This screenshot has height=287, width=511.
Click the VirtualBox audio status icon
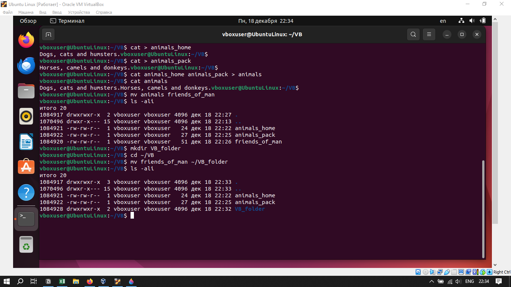click(432, 272)
